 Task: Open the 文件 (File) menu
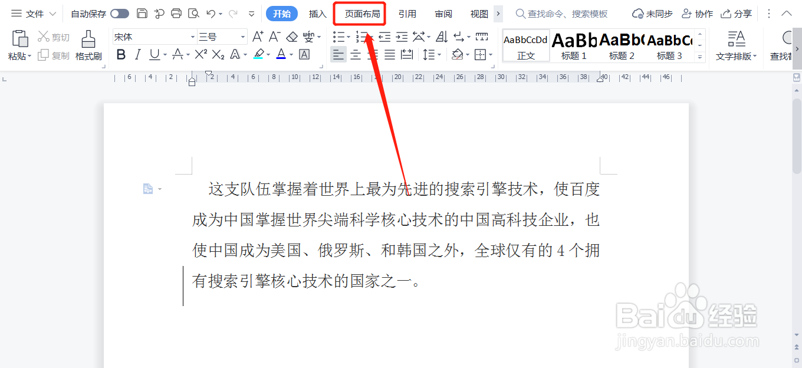[28, 14]
